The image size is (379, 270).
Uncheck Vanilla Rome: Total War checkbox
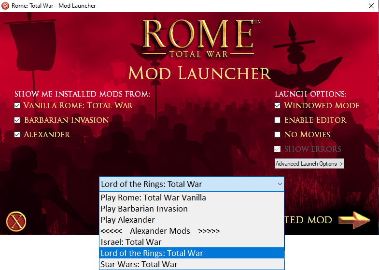click(x=17, y=106)
